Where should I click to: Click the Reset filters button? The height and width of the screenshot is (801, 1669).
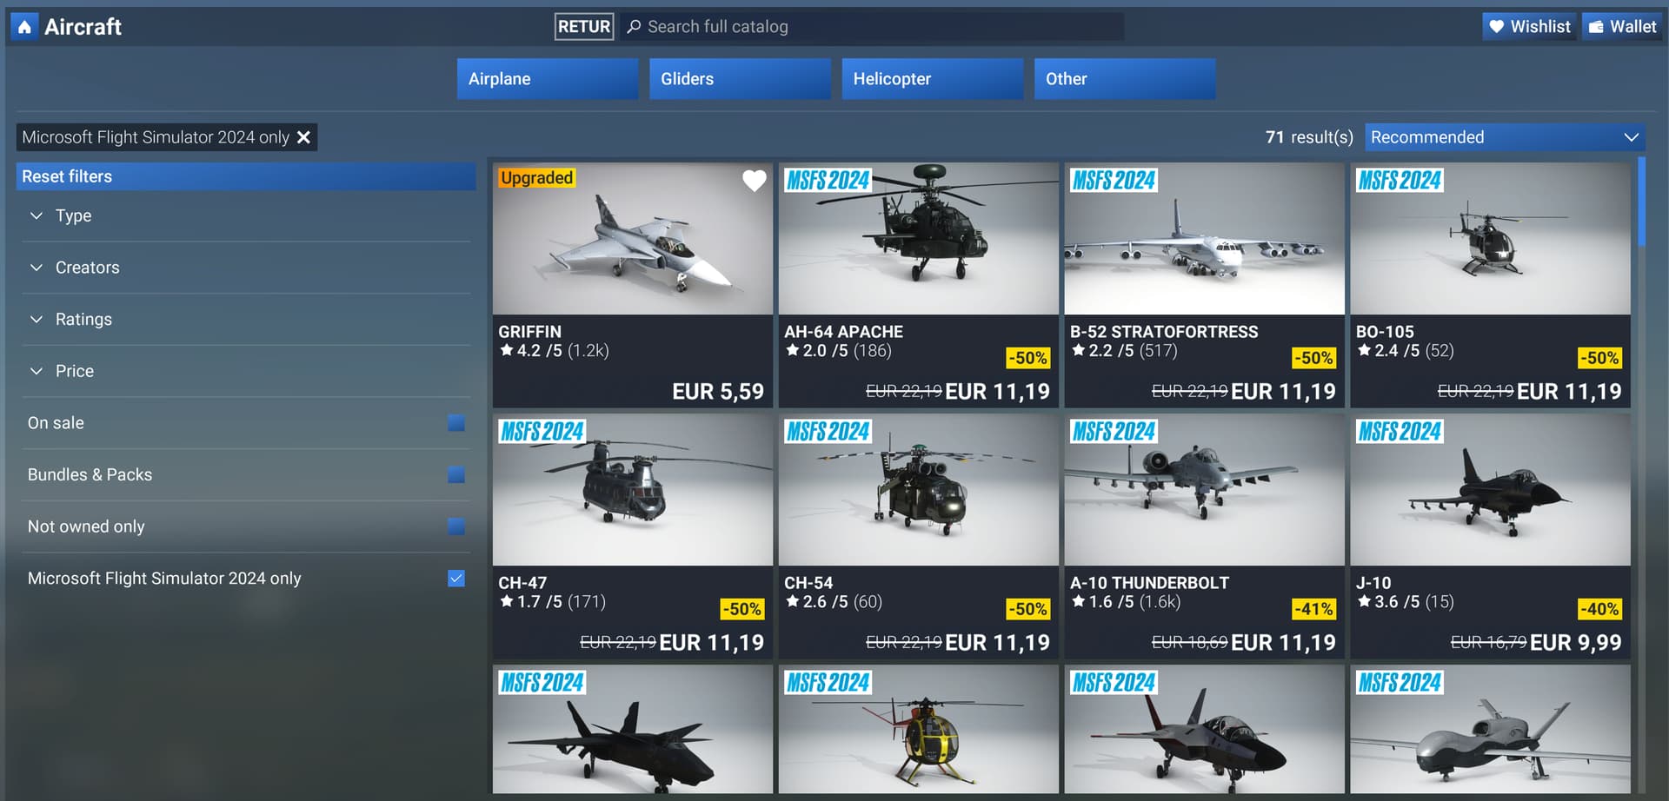[x=246, y=176]
